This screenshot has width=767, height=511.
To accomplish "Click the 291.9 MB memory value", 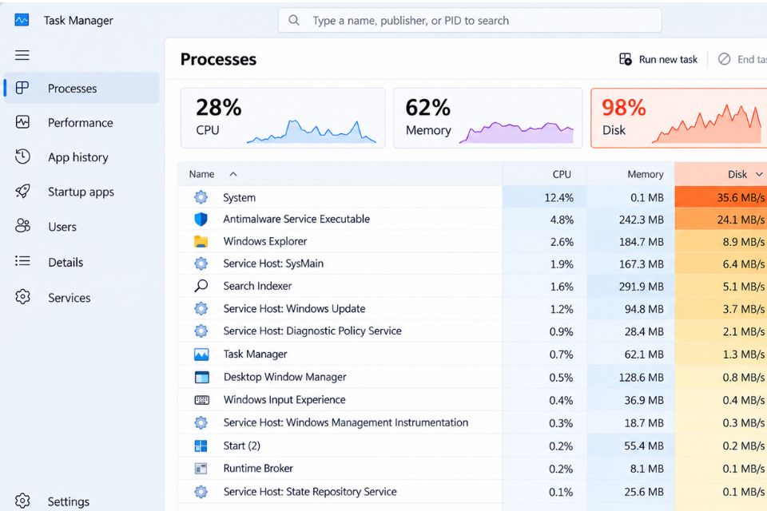I will coord(642,286).
